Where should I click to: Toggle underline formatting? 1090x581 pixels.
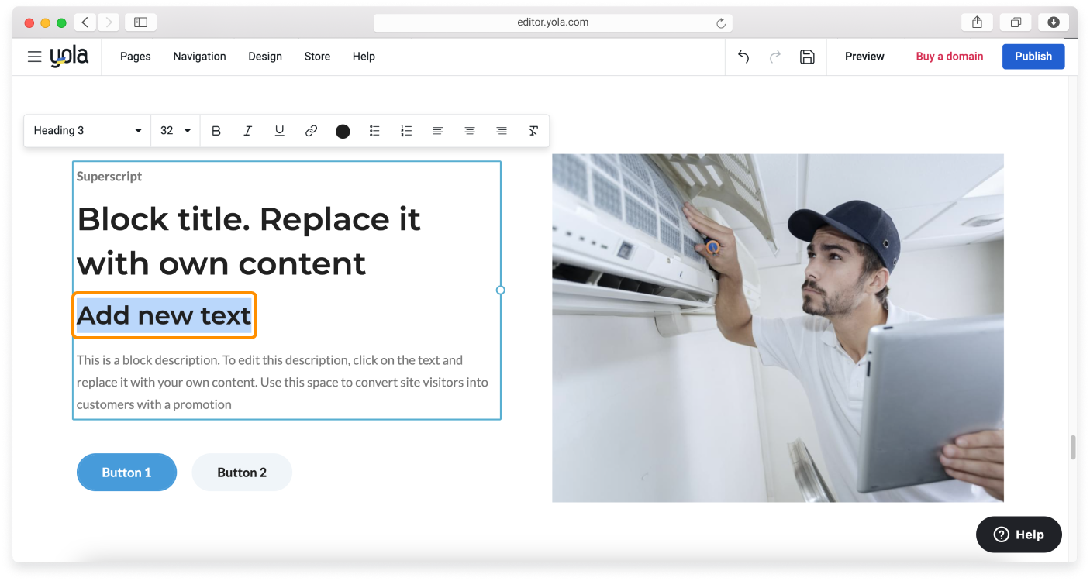click(280, 131)
